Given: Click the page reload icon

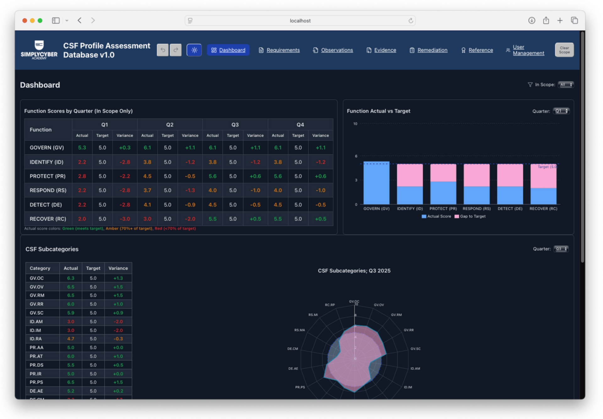Looking at the screenshot, I should [x=410, y=21].
